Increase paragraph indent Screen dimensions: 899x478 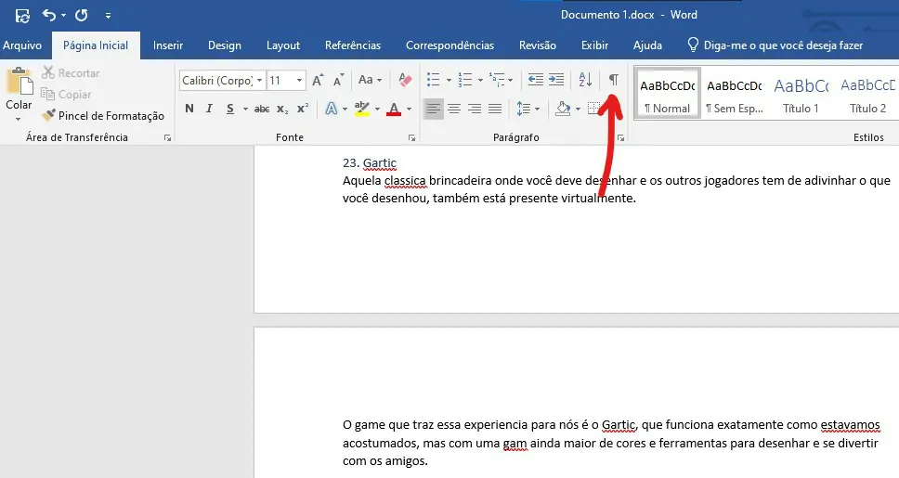(x=556, y=80)
